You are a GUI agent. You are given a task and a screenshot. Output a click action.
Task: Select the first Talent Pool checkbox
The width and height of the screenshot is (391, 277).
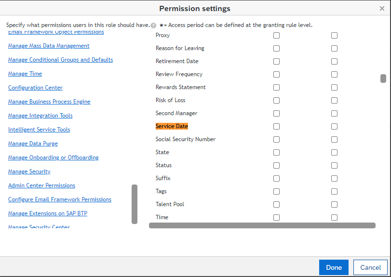coord(276,204)
